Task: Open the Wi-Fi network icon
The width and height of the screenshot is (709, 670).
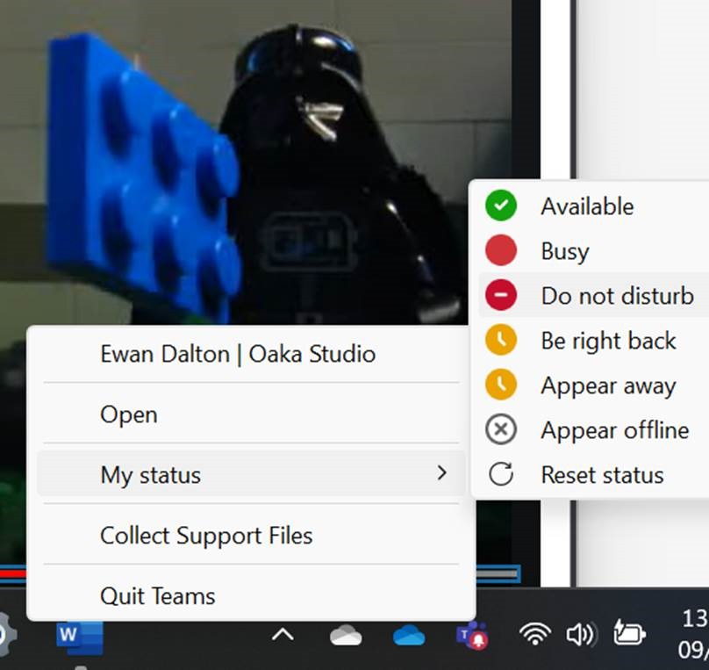Action: 535,634
